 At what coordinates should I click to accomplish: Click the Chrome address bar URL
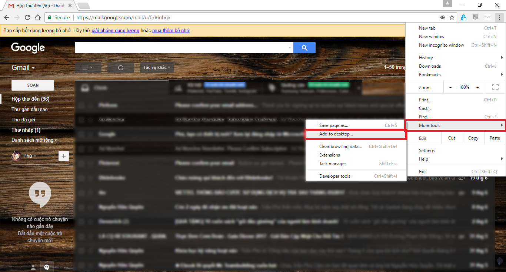123,17
